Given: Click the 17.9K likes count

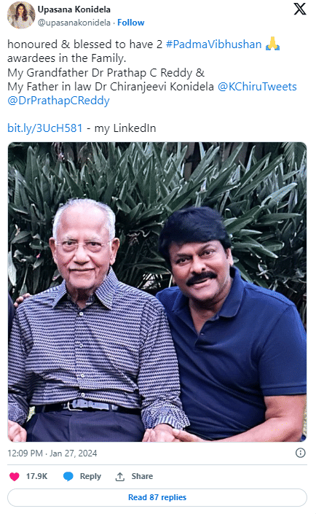Looking at the screenshot, I should tap(36, 476).
